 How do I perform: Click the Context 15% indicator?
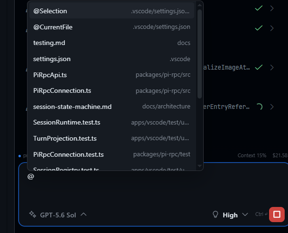[x=252, y=155]
